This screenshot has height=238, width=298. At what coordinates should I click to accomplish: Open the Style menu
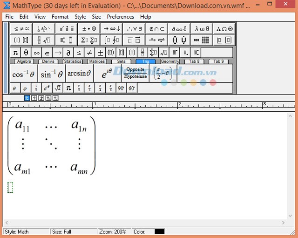coord(80,17)
